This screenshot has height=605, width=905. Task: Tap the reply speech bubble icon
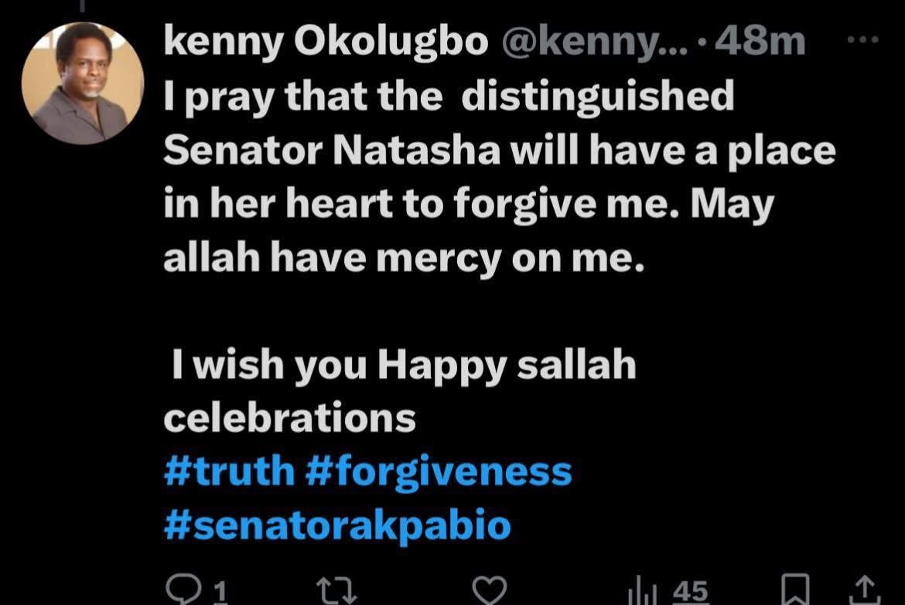pos(184,590)
